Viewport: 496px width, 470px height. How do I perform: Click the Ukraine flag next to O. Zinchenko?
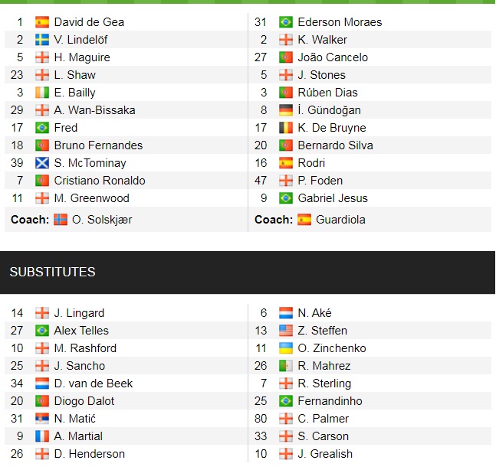pyautogui.click(x=286, y=348)
